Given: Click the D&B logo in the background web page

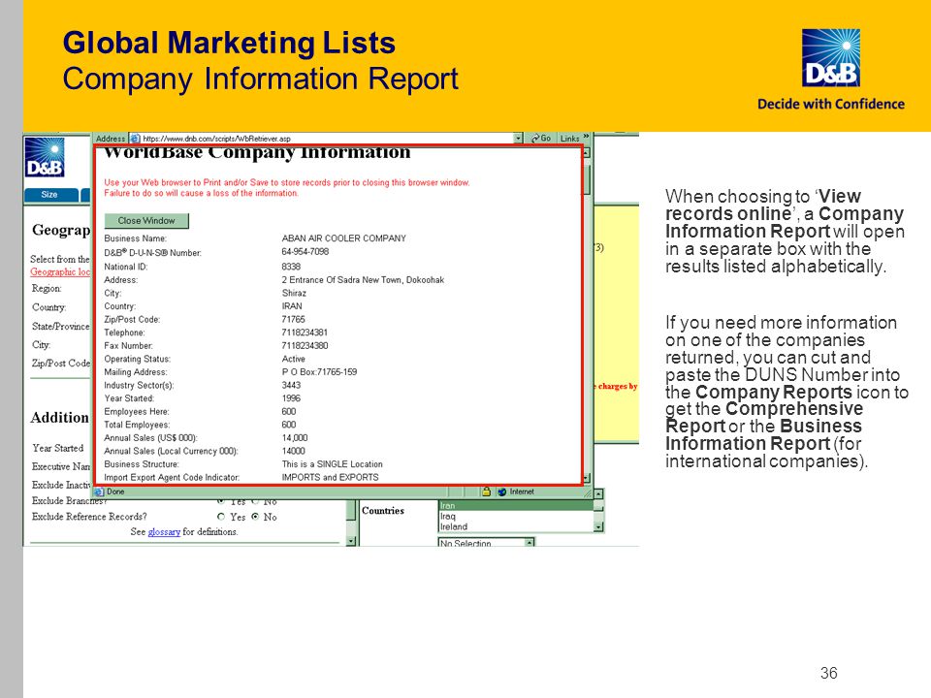Looking at the screenshot, I should pyautogui.click(x=45, y=157).
